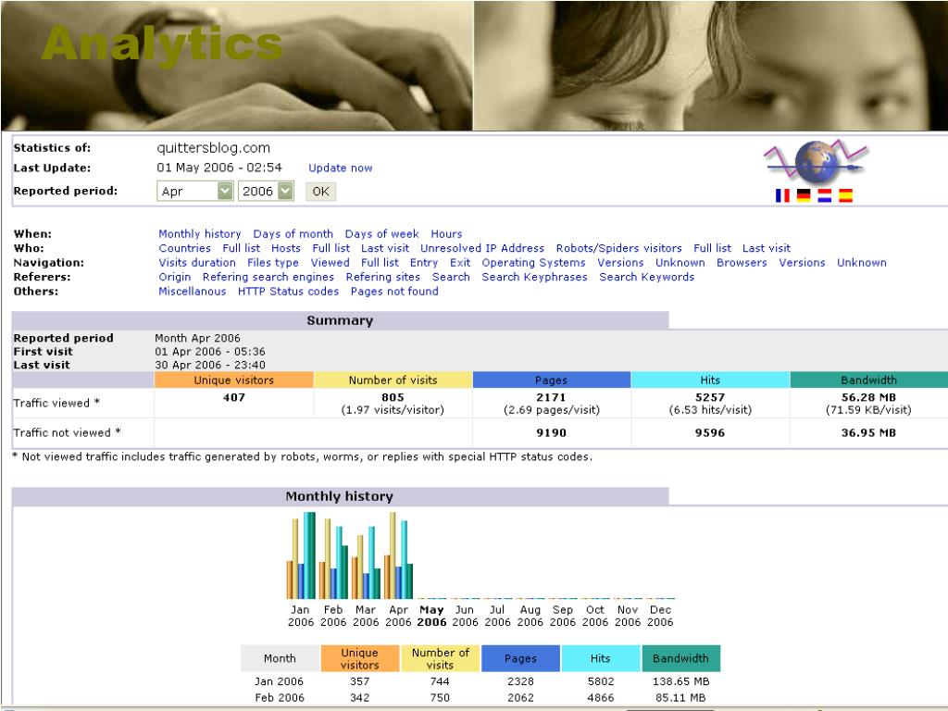Open the Search Keyphrases link
This screenshot has width=948, height=711.
pos(534,277)
